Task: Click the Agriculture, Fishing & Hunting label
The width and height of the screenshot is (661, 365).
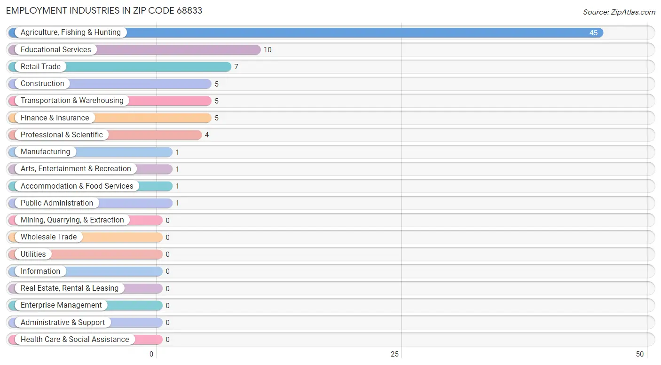Action: click(71, 32)
